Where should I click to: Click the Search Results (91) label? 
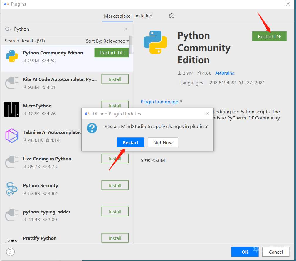[25, 41]
